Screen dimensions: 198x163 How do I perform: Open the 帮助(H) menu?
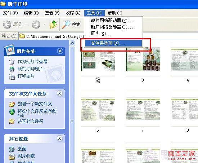point(115,13)
